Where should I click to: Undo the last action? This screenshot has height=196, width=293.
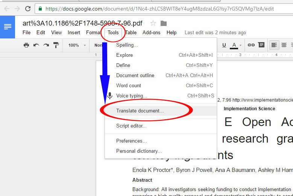click(36, 45)
